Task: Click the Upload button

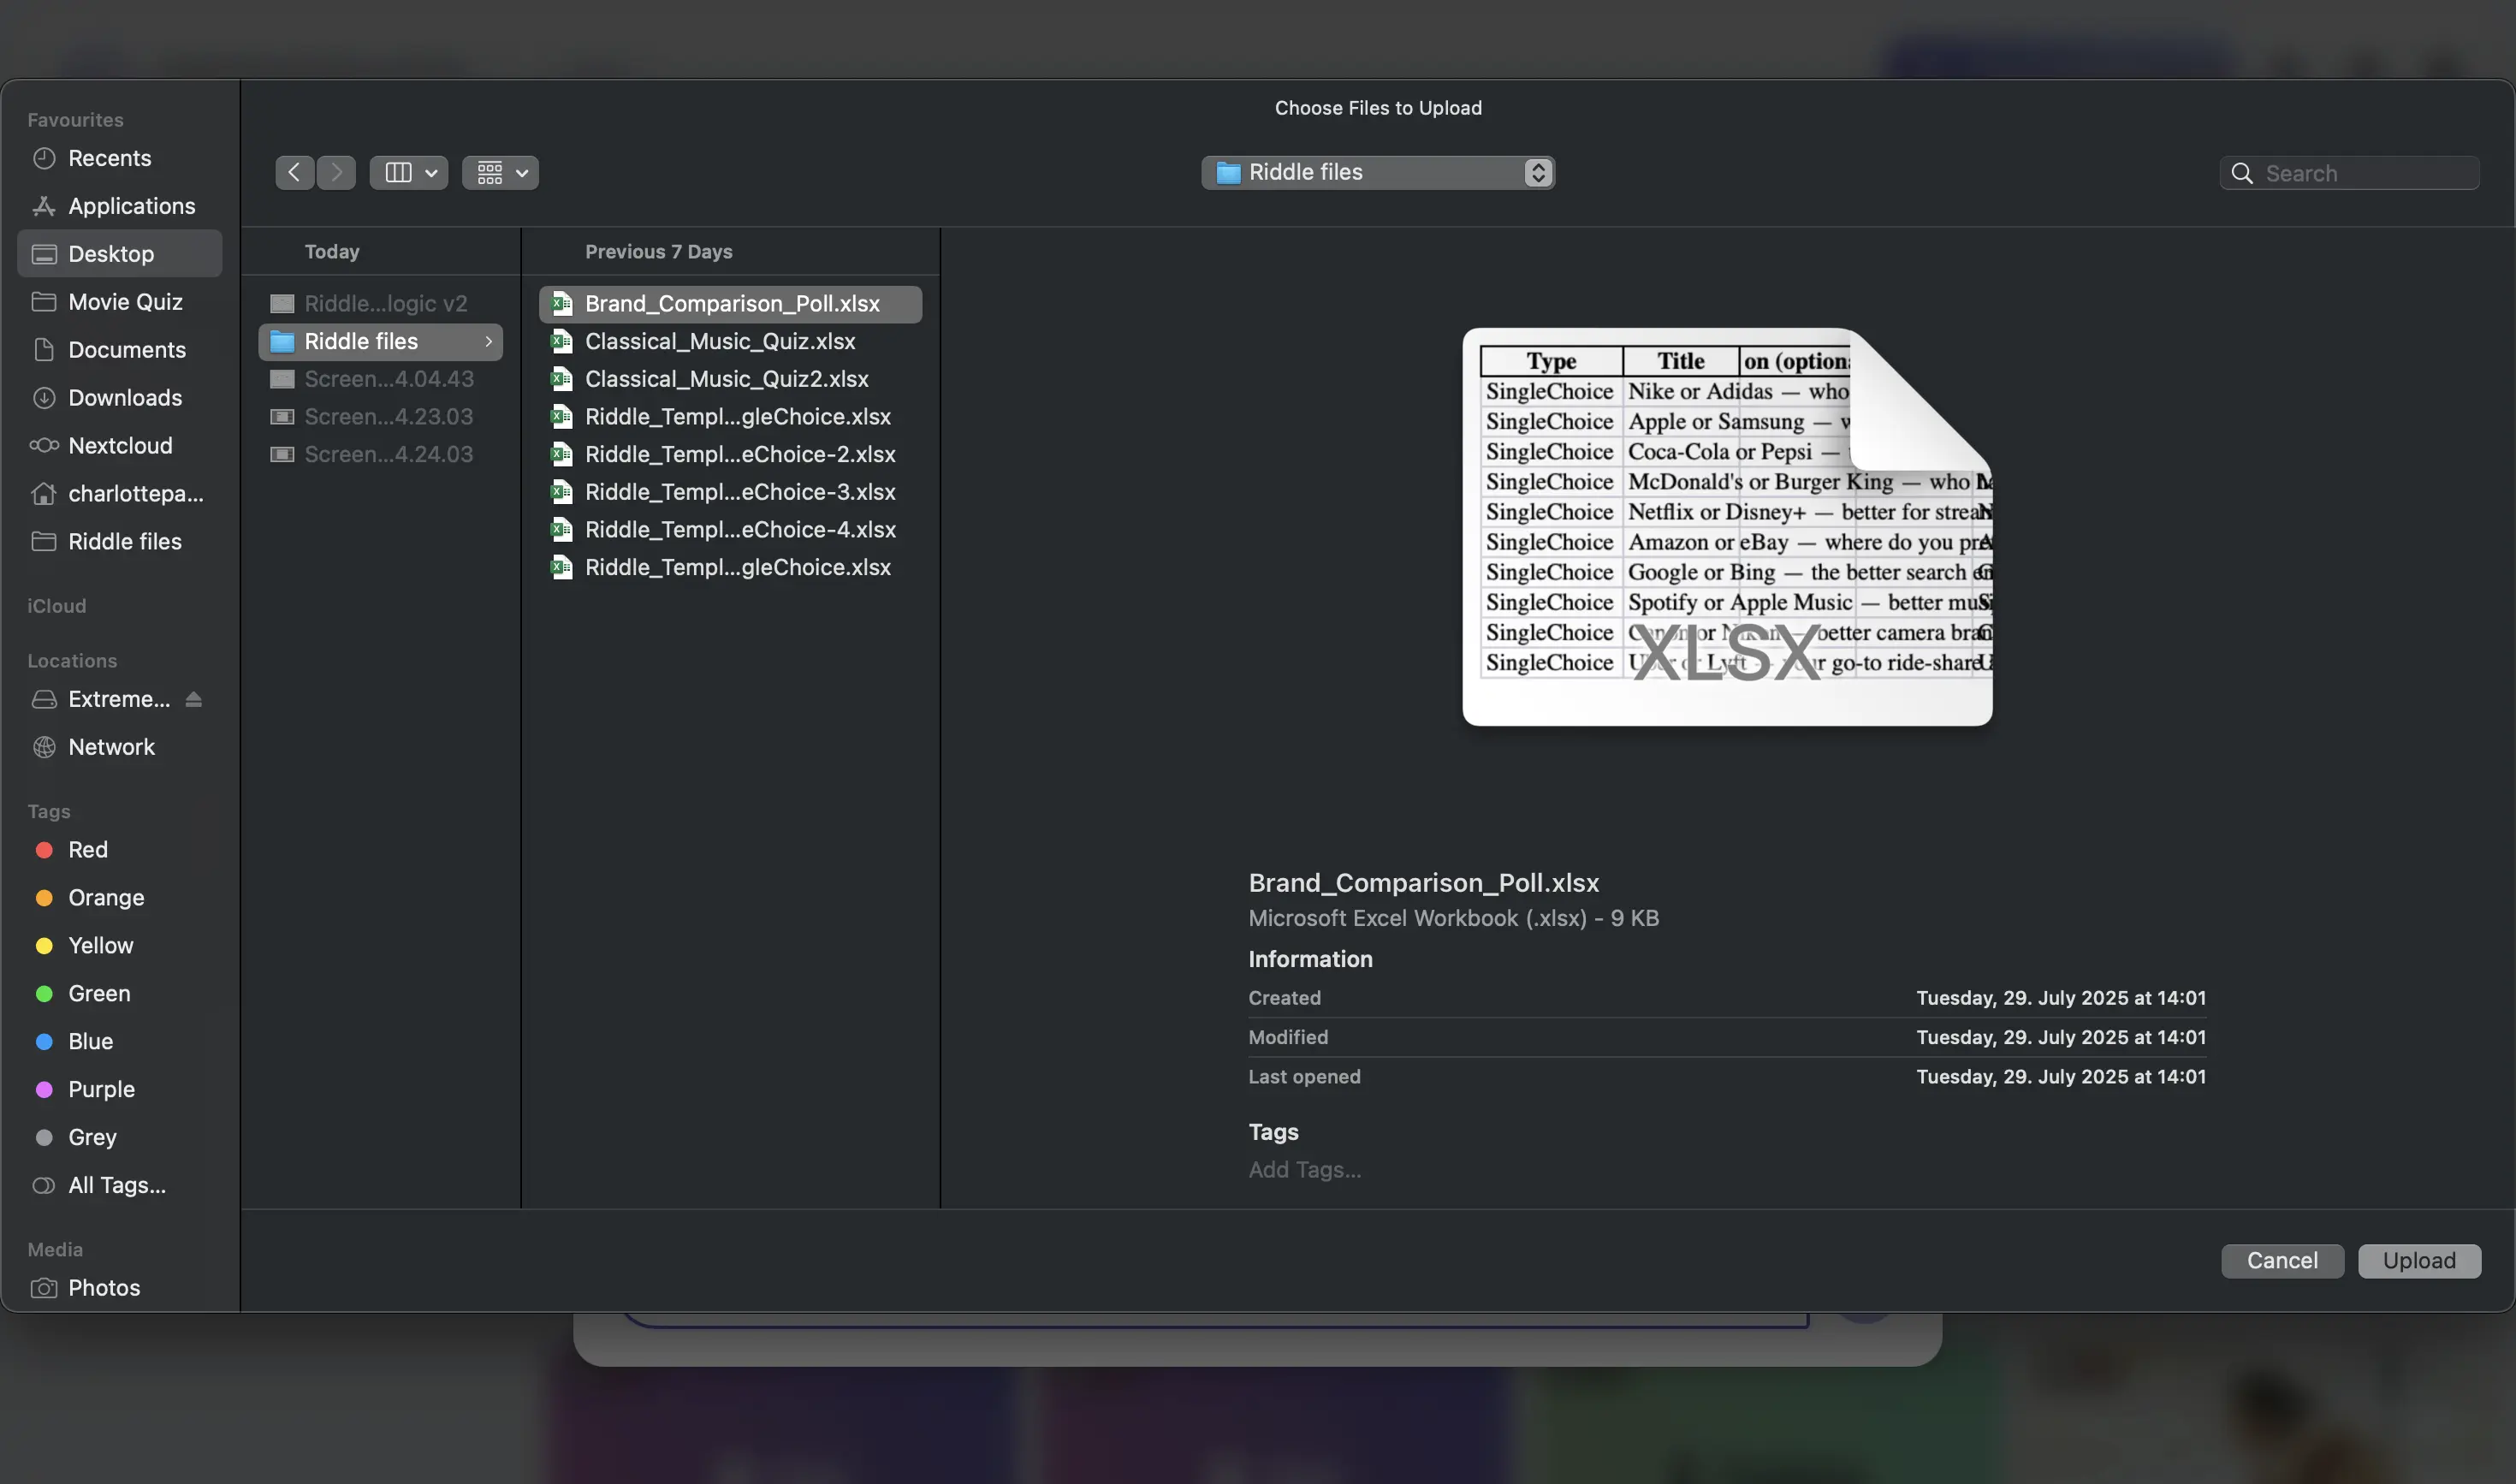Action: coord(2419,1261)
